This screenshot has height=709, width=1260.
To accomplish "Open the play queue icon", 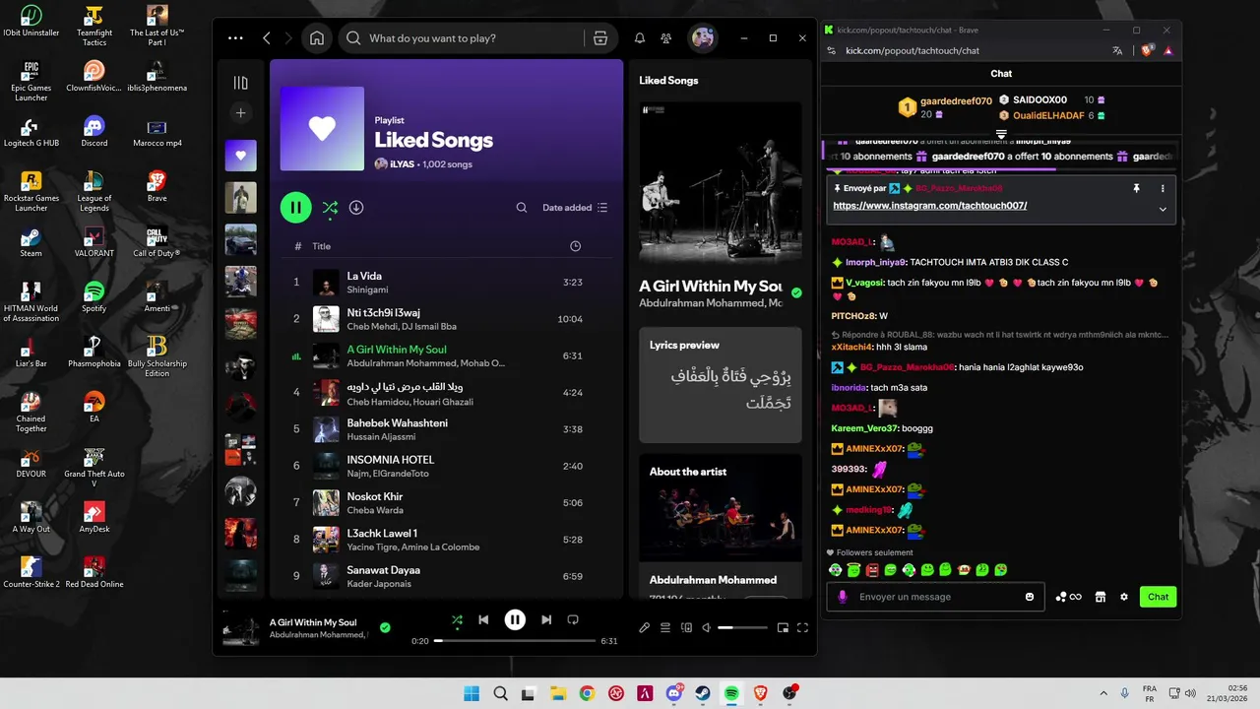I will 665,627.
